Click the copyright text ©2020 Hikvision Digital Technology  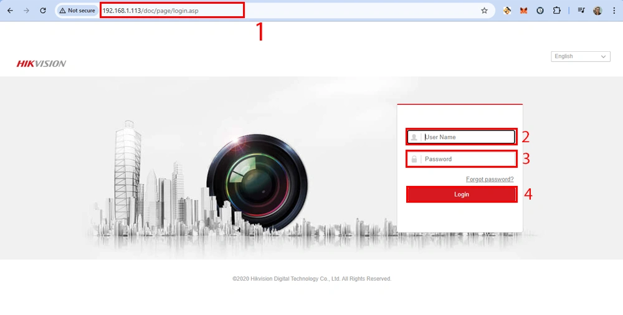point(312,279)
